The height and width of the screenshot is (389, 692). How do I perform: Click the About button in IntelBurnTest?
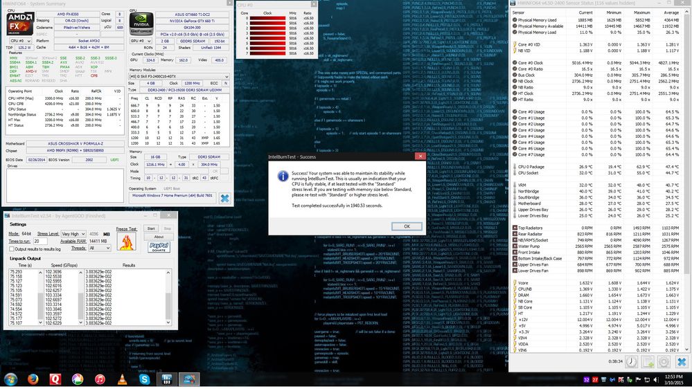(159, 237)
